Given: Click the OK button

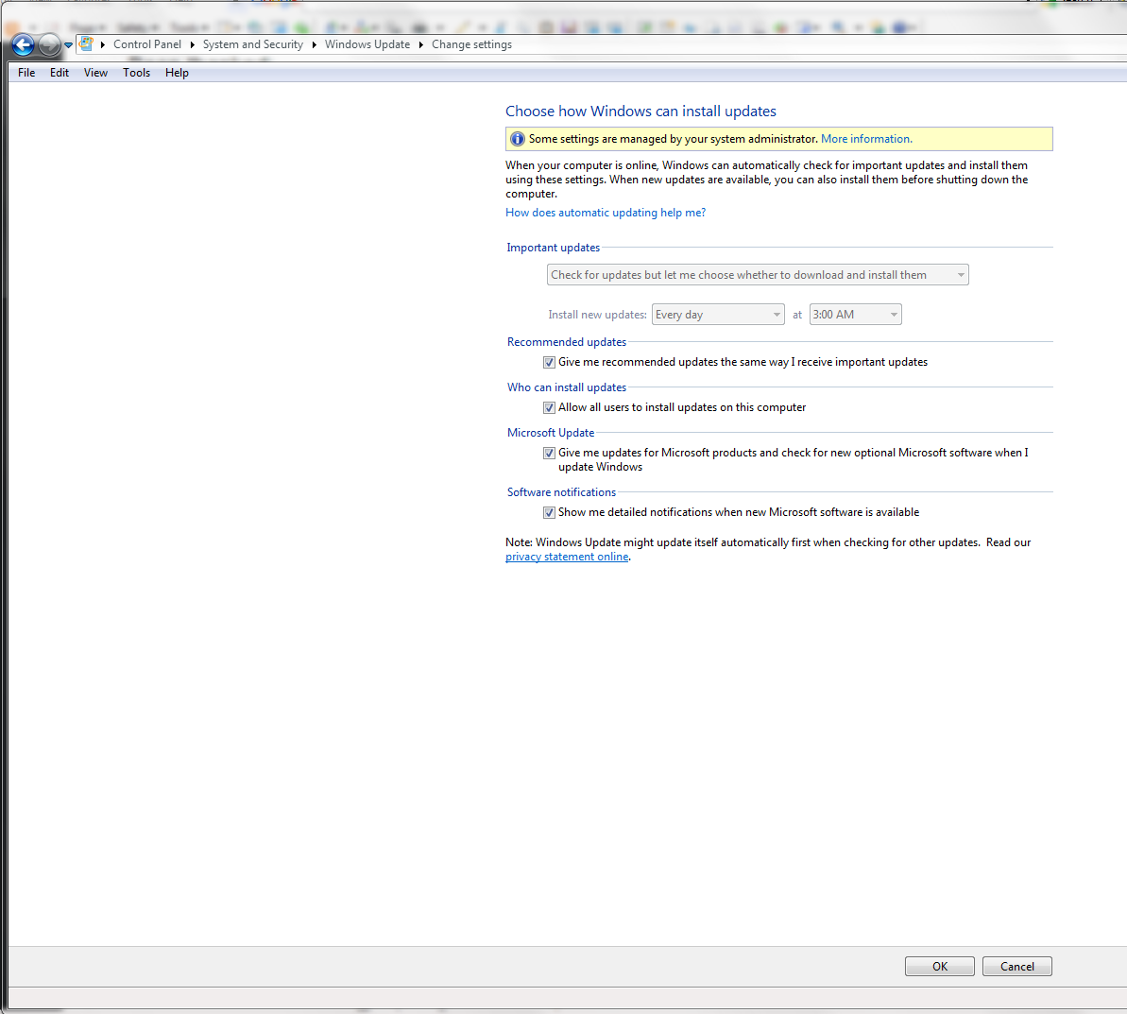Looking at the screenshot, I should coord(939,967).
